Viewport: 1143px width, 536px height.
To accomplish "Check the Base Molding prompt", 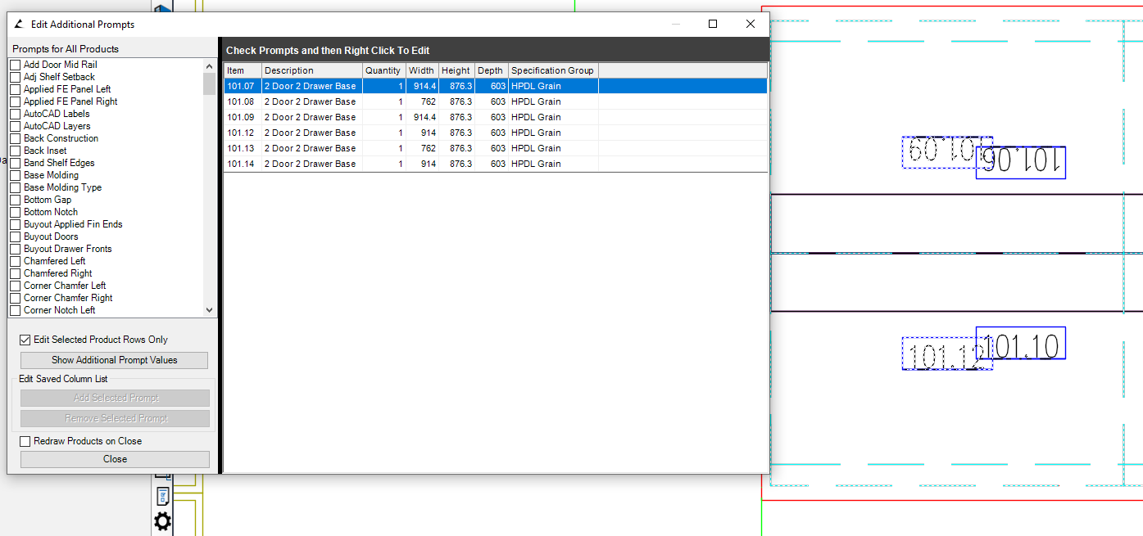I will [15, 175].
